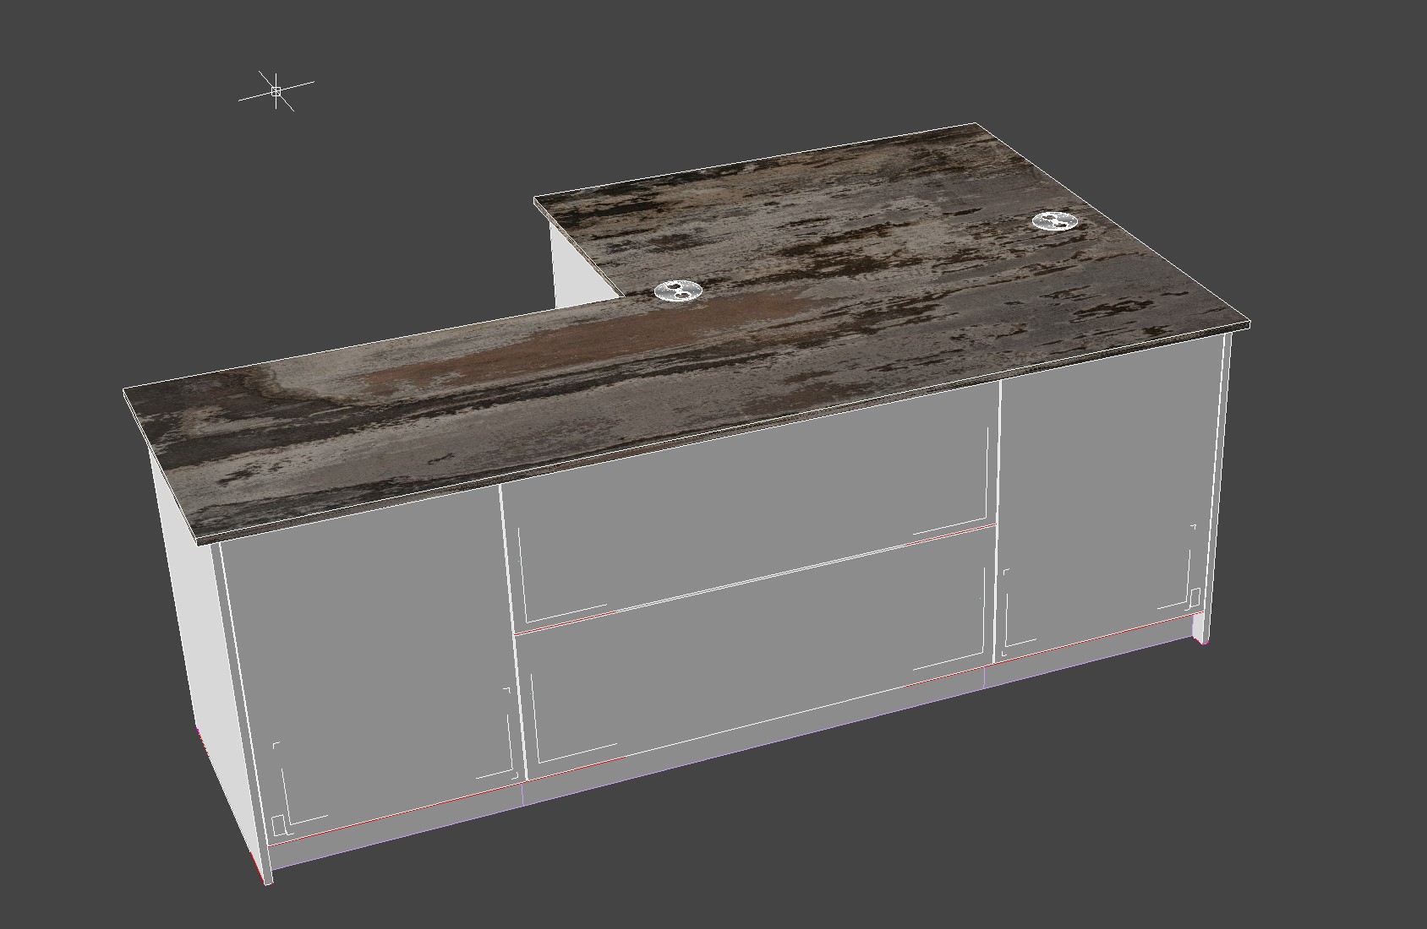This screenshot has height=929, width=1427.
Task: Click the white panel under the countertop notch
Action: [x=583, y=270]
